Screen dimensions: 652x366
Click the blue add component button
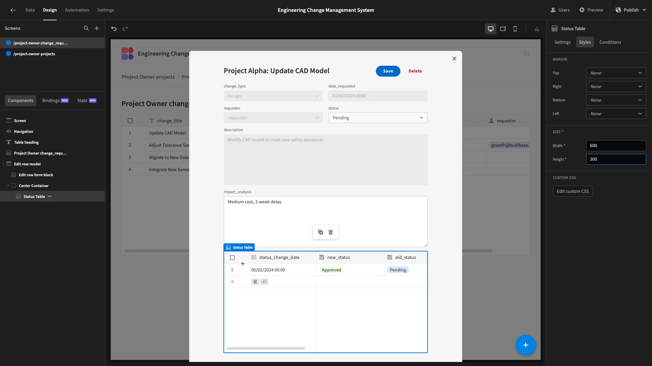525,345
